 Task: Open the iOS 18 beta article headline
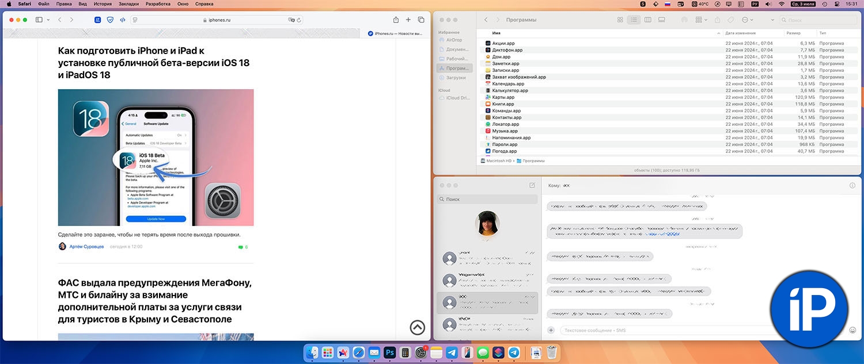(154, 62)
